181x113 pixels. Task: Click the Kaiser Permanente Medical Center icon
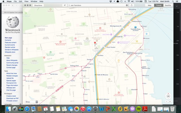(61, 42)
